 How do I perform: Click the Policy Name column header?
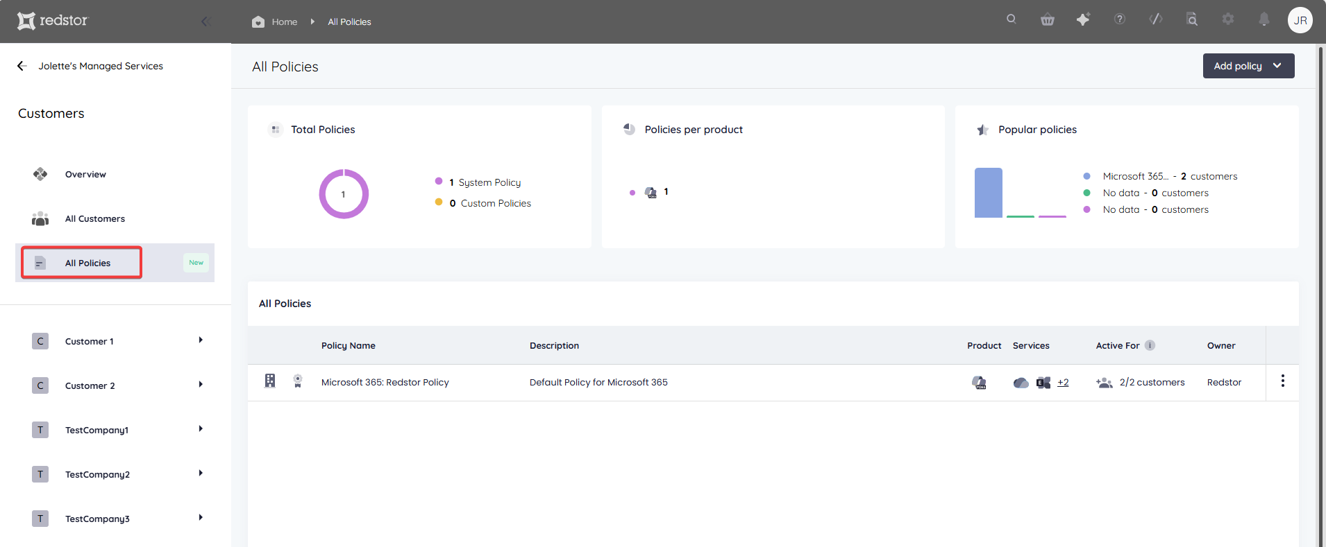(x=349, y=345)
